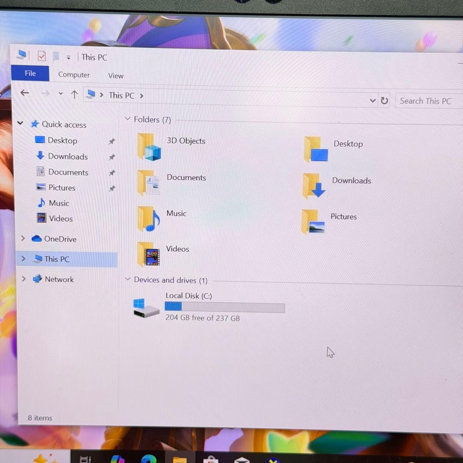
Task: Expand the Network tree item
Action: pyautogui.click(x=24, y=279)
